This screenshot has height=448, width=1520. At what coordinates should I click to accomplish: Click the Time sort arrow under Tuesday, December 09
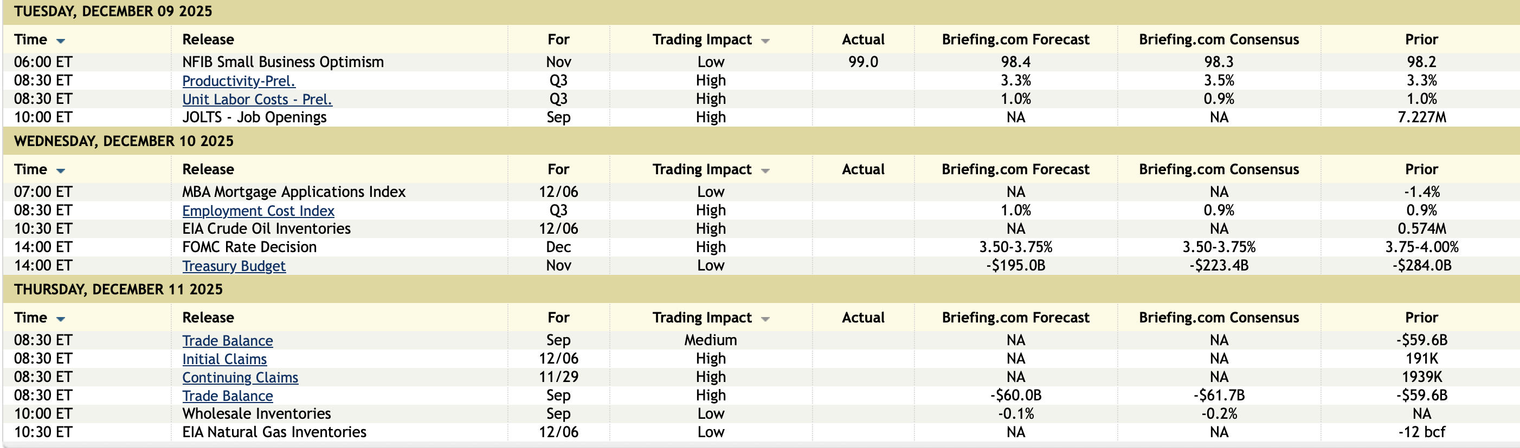tap(60, 41)
